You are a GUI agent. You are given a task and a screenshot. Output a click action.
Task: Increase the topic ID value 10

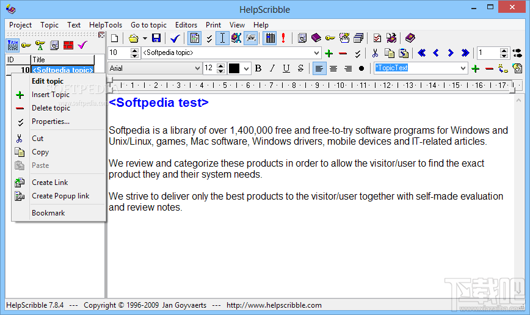pos(134,50)
